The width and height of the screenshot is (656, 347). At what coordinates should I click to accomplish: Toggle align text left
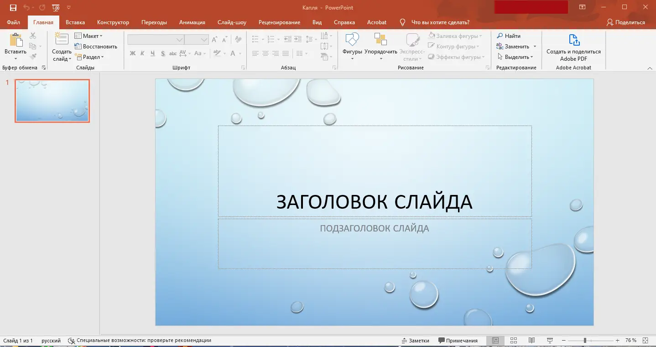[x=255, y=53]
